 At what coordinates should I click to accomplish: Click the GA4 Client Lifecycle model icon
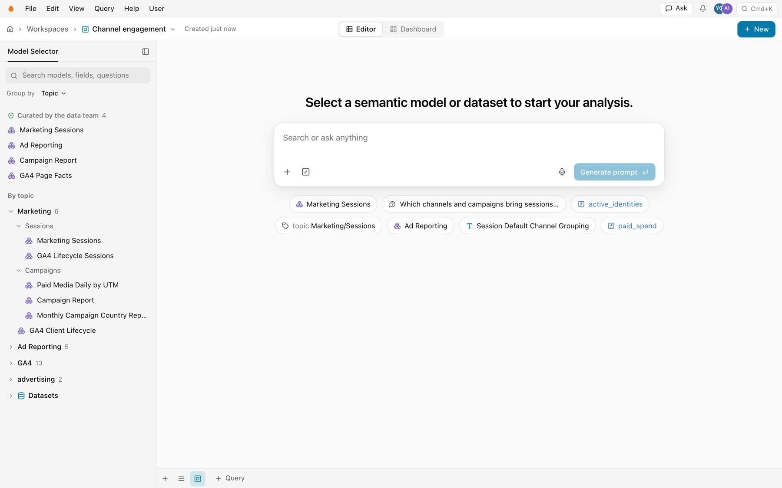point(21,331)
